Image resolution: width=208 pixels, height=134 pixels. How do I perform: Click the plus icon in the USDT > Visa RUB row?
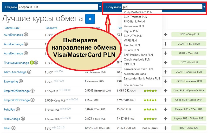pos(165,63)
